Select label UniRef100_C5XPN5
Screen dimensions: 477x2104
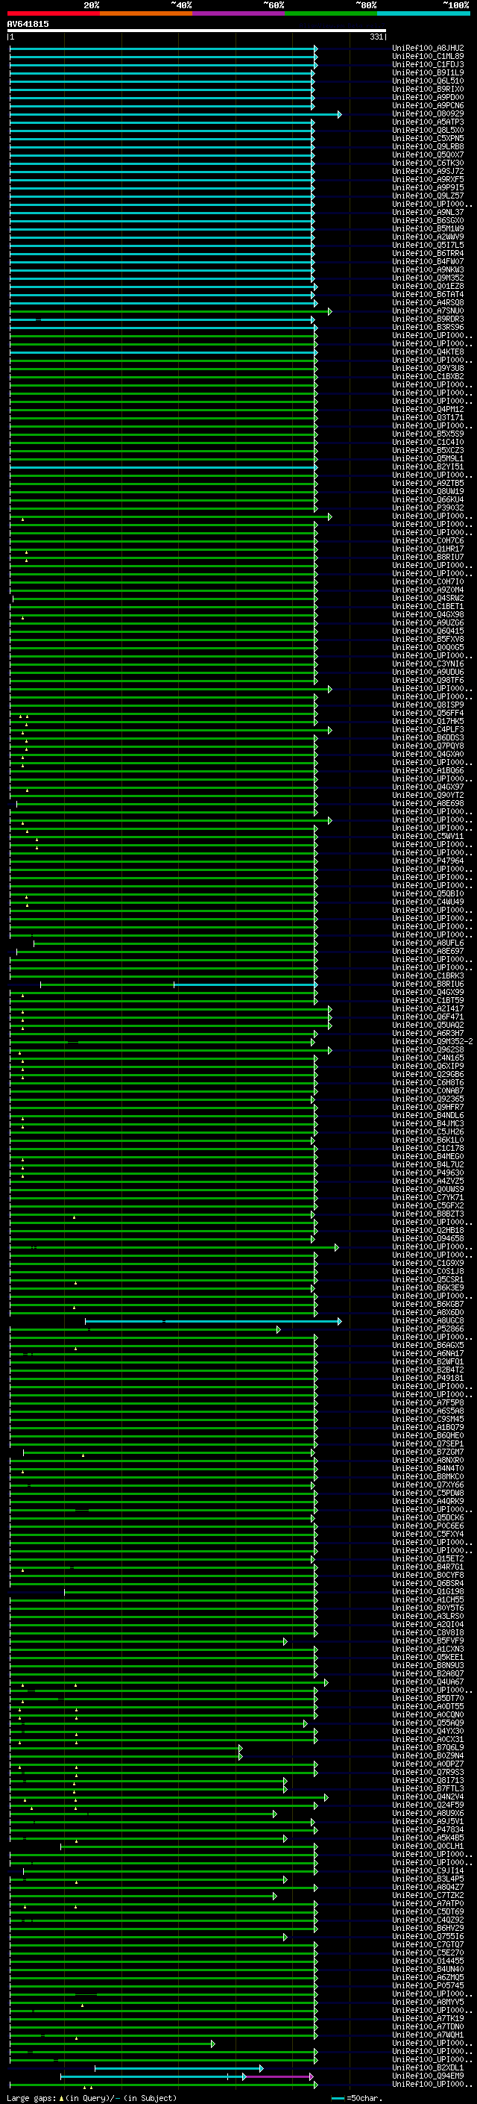428,139
